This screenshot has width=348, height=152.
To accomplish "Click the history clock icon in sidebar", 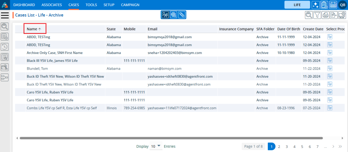I will (x=5, y=47).
